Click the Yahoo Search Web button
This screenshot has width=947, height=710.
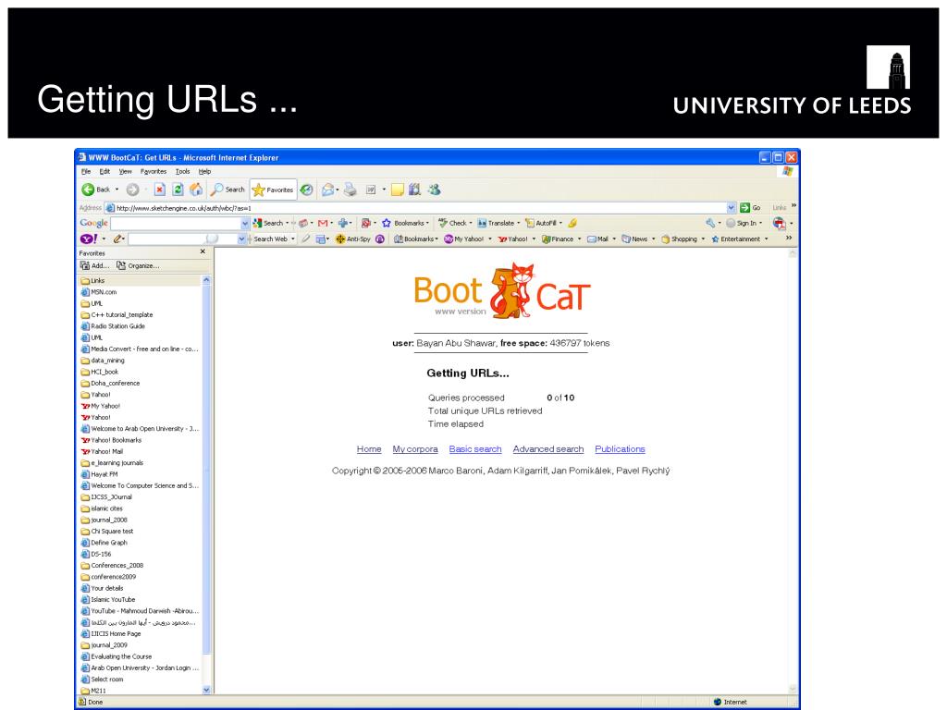tap(270, 239)
